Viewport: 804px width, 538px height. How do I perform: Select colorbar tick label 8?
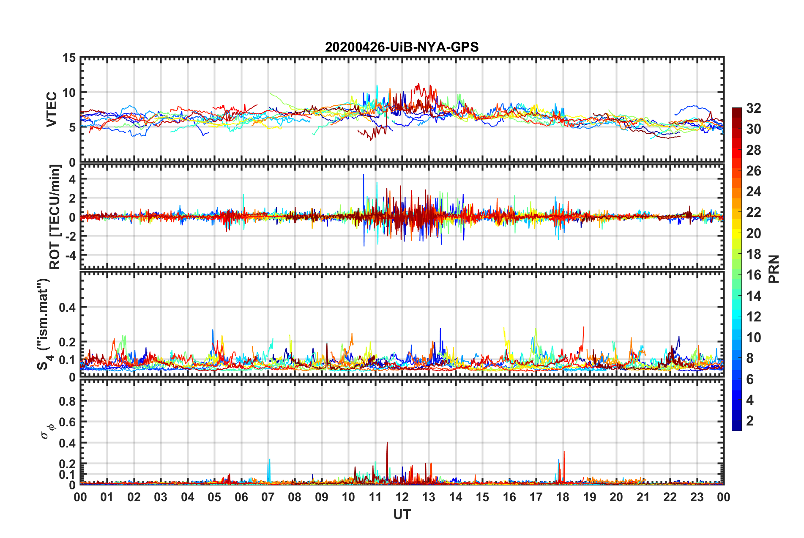click(x=749, y=358)
